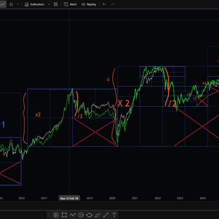The width and height of the screenshot is (219, 219).
Task: Select the large orange 'X 2' annotation
Action: pos(124,103)
